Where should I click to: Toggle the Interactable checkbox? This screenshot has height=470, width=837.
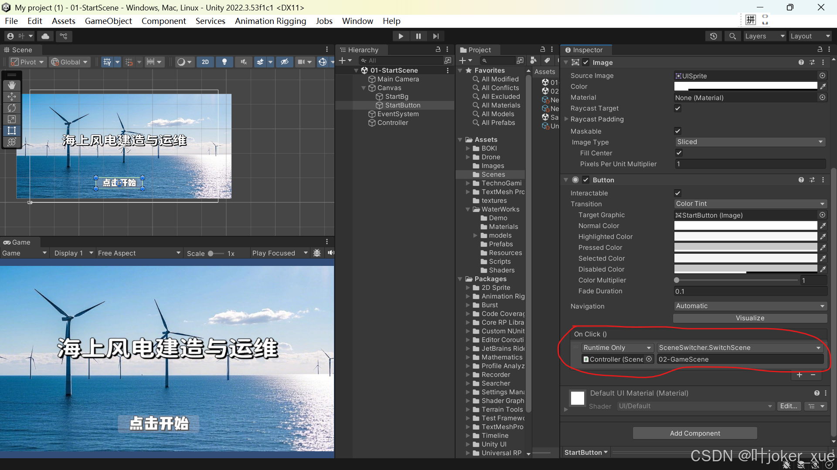click(677, 193)
